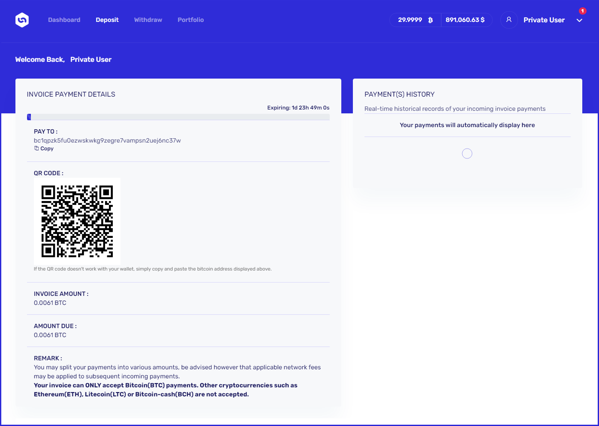Click the split payments remark sentence

pyautogui.click(x=177, y=372)
